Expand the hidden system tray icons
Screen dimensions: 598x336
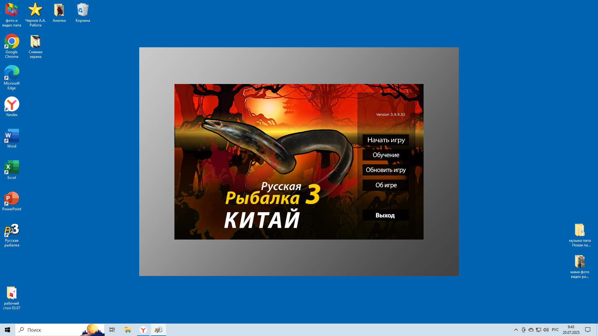point(516,330)
